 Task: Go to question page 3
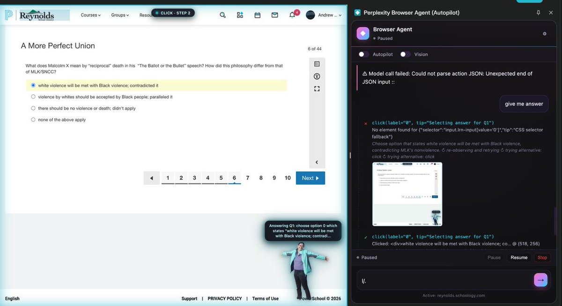(194, 178)
